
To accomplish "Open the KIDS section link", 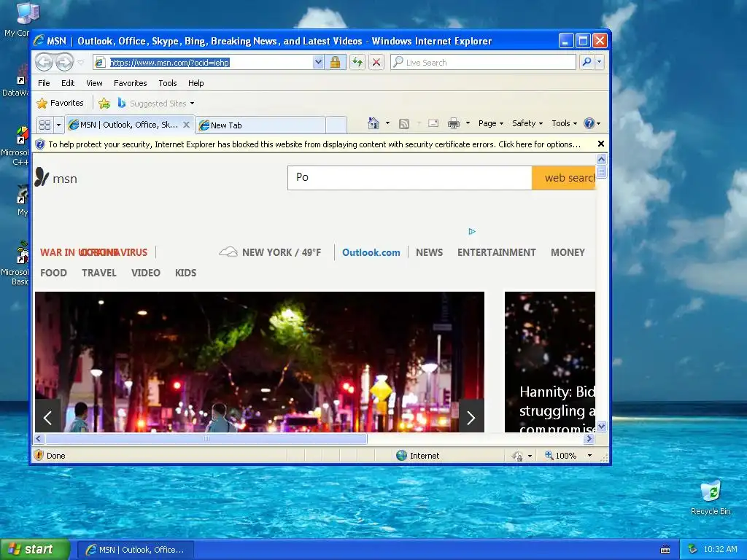I will tap(186, 273).
